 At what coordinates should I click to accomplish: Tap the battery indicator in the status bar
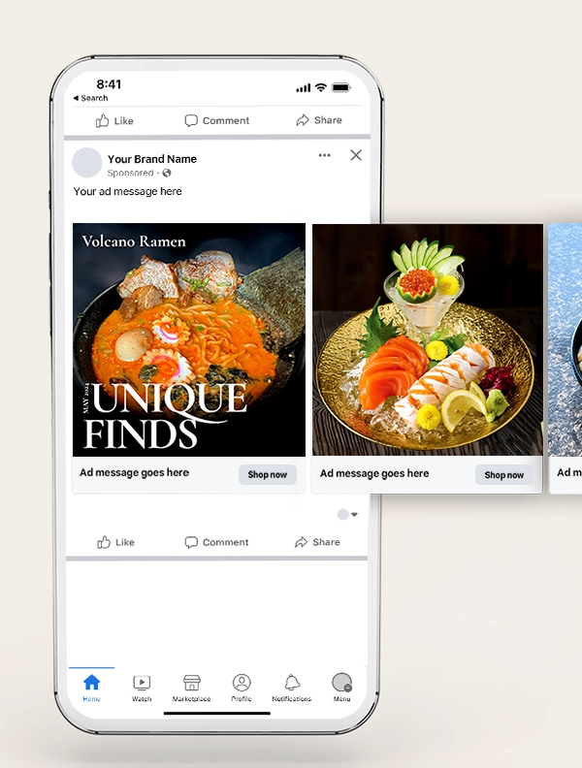click(x=341, y=87)
